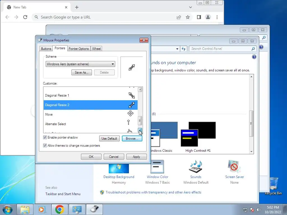Select the Move pointer row
The height and width of the screenshot is (215, 287).
[x=91, y=114]
